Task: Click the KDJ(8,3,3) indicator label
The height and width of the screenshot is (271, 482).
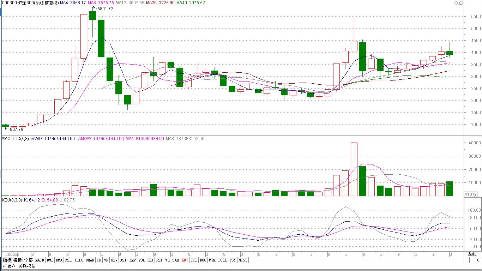Action: (12, 200)
